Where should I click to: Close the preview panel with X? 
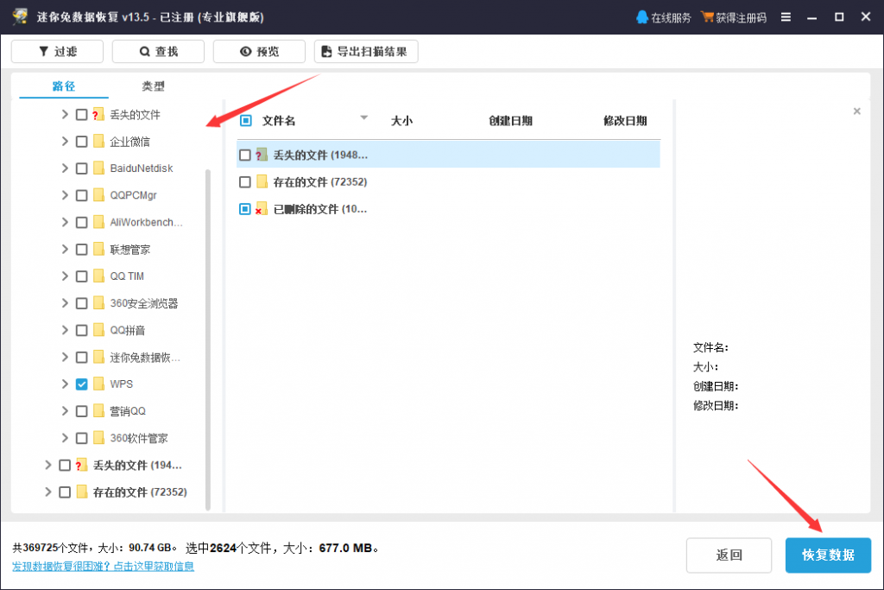pyautogui.click(x=857, y=111)
